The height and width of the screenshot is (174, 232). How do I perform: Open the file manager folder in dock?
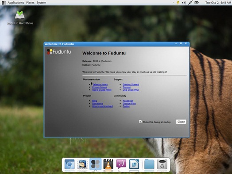(149, 164)
